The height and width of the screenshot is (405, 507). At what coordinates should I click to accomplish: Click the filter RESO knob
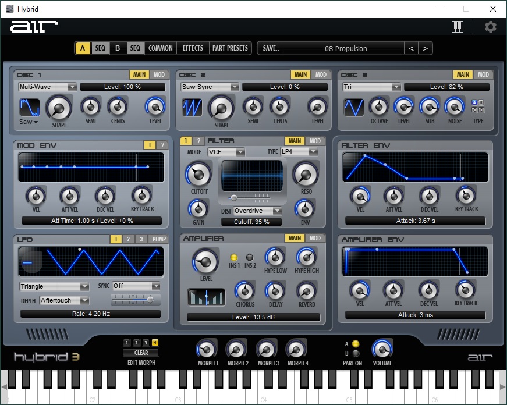306,174
